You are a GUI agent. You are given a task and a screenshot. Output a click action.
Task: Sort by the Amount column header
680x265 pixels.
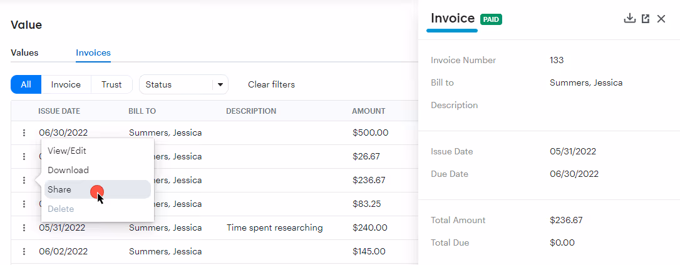(x=369, y=111)
